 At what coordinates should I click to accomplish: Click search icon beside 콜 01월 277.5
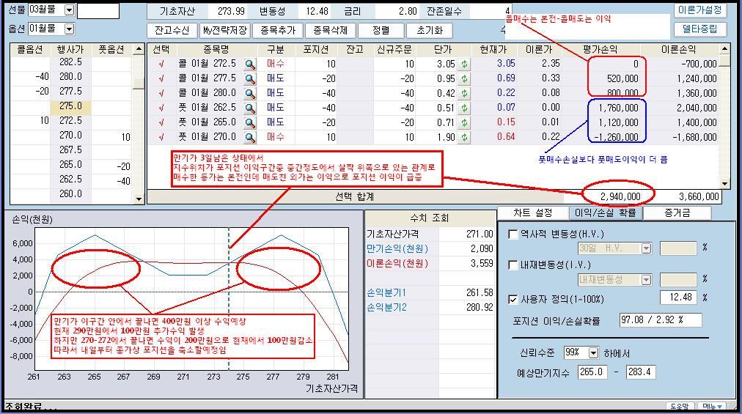(250, 79)
